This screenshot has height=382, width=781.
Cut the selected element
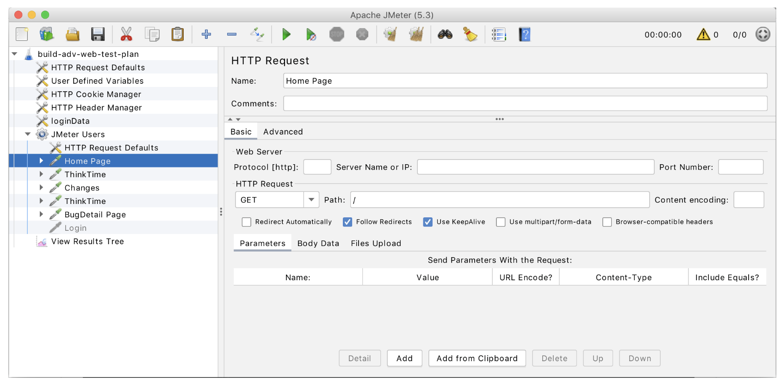tap(126, 34)
